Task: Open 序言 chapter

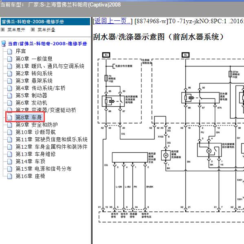Action: (x=21, y=51)
